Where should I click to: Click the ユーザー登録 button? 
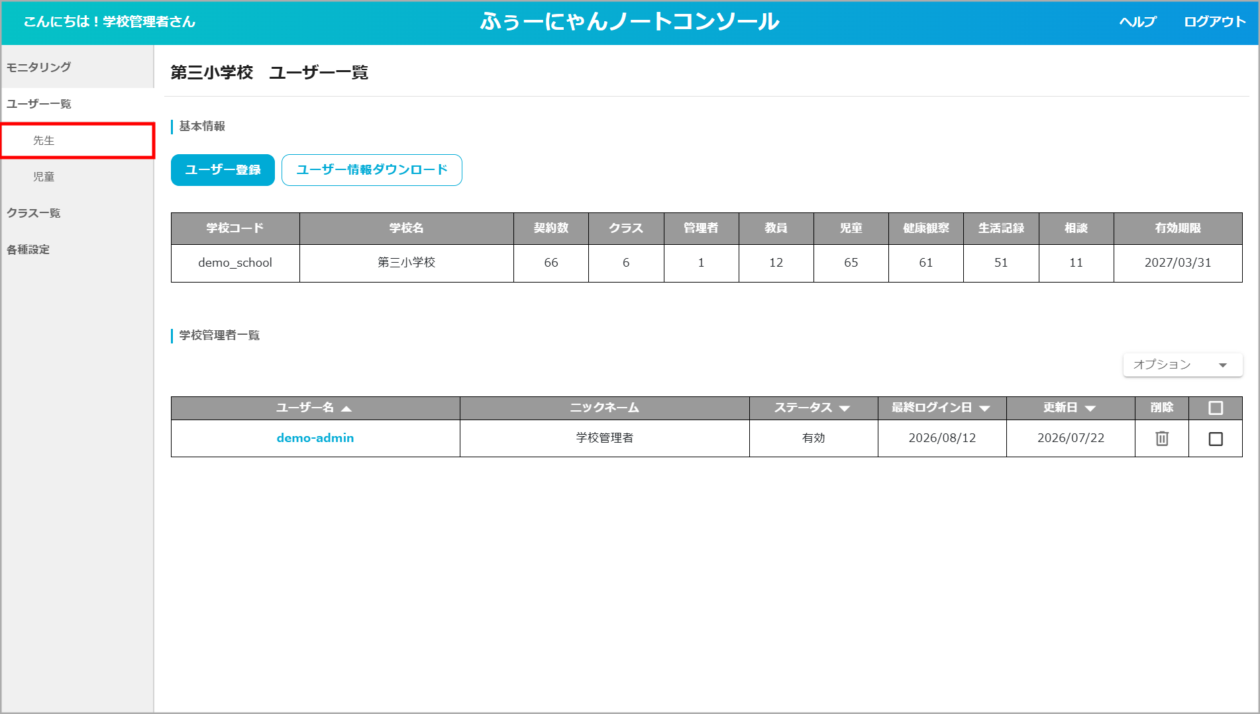pos(223,170)
